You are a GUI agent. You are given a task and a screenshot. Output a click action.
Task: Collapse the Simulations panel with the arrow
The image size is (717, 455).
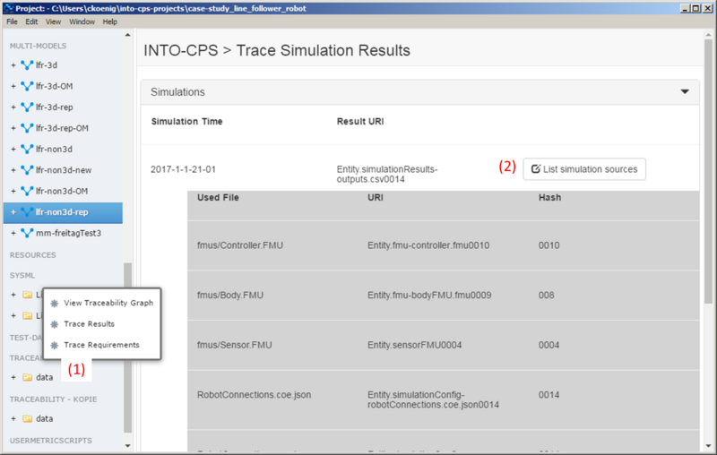(686, 91)
